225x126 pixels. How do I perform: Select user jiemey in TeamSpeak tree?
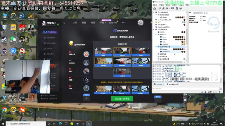(165, 49)
